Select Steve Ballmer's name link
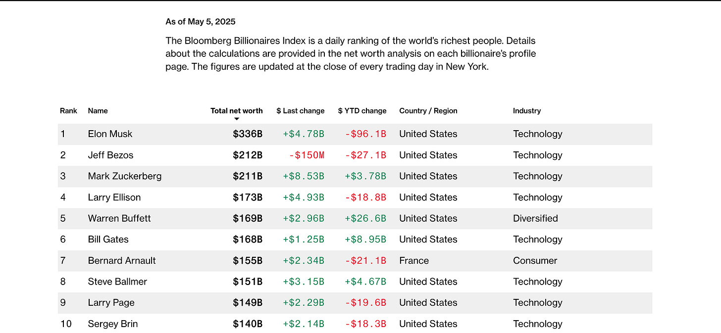721x333 pixels. pyautogui.click(x=117, y=282)
